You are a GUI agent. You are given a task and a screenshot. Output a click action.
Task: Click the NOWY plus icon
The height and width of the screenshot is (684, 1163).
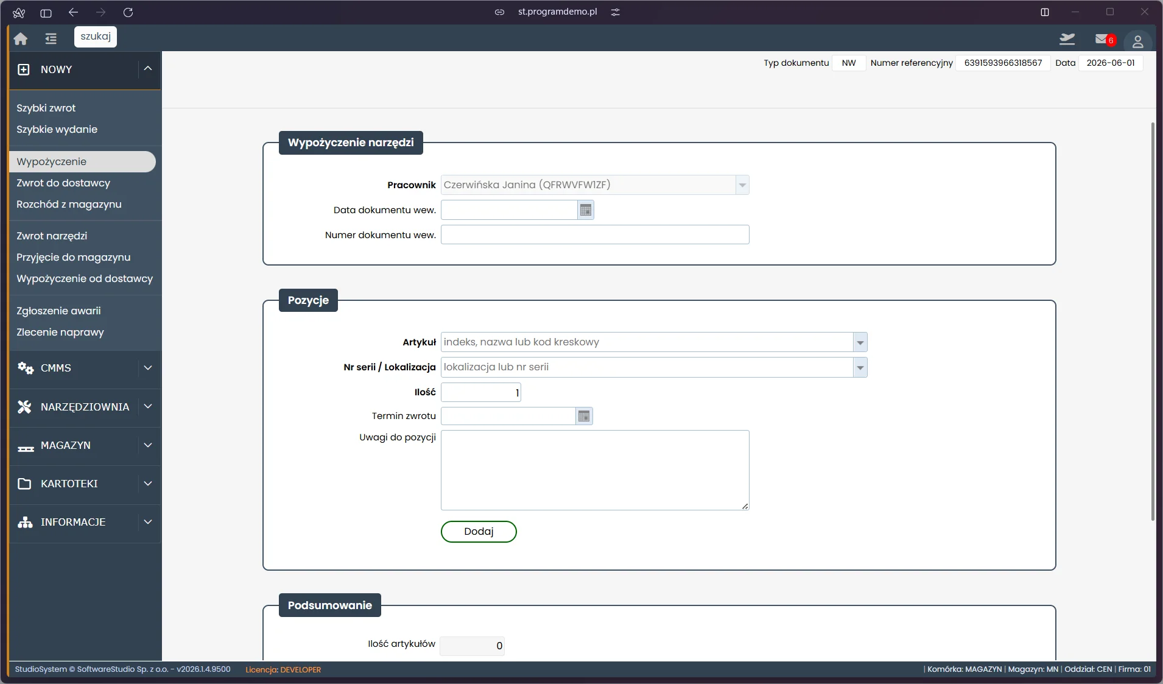pyautogui.click(x=24, y=69)
